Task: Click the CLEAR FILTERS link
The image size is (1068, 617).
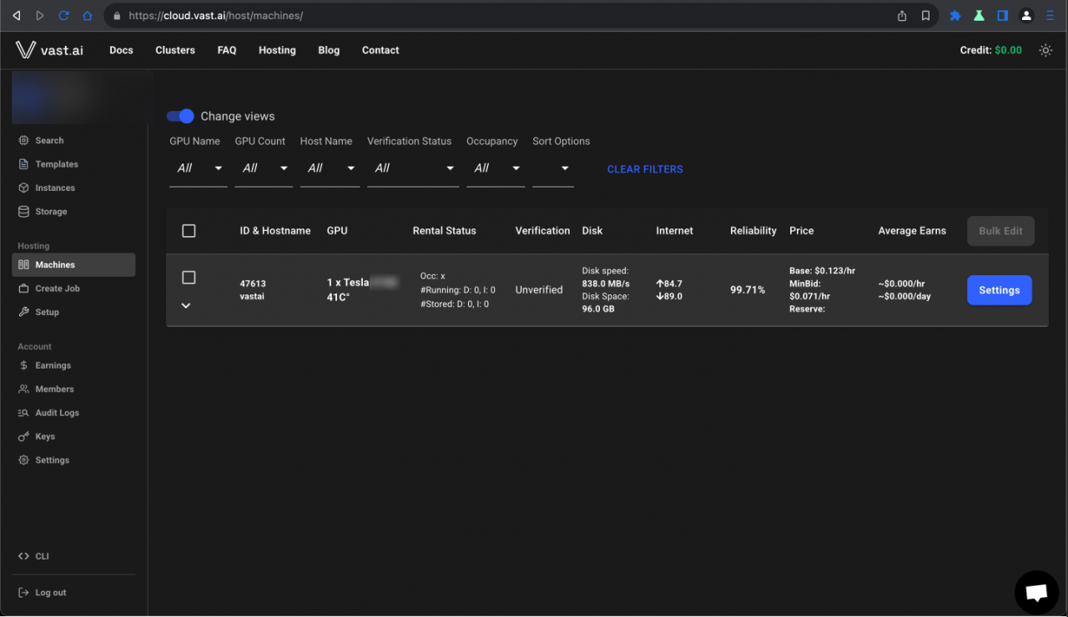Action: coord(645,169)
